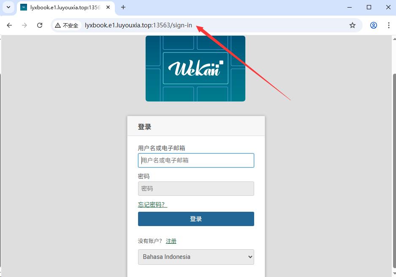Focus the 用户名或电子邮箱 input field
396x277 pixels.
(196, 160)
